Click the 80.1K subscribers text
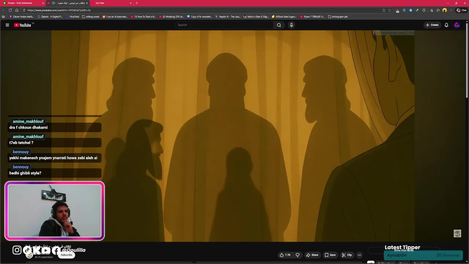The image size is (469, 264). (44, 257)
